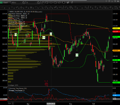Select the parallel lines channel tool
The height and width of the screenshot is (105, 120).
click(x=66, y=7)
